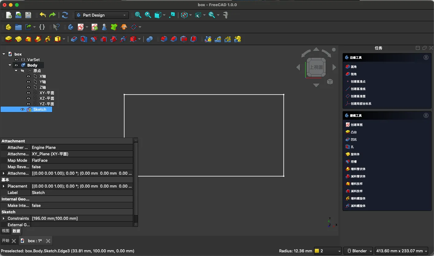The width and height of the screenshot is (434, 256).
Task: Create a new document with the New icon
Action: click(x=9, y=15)
